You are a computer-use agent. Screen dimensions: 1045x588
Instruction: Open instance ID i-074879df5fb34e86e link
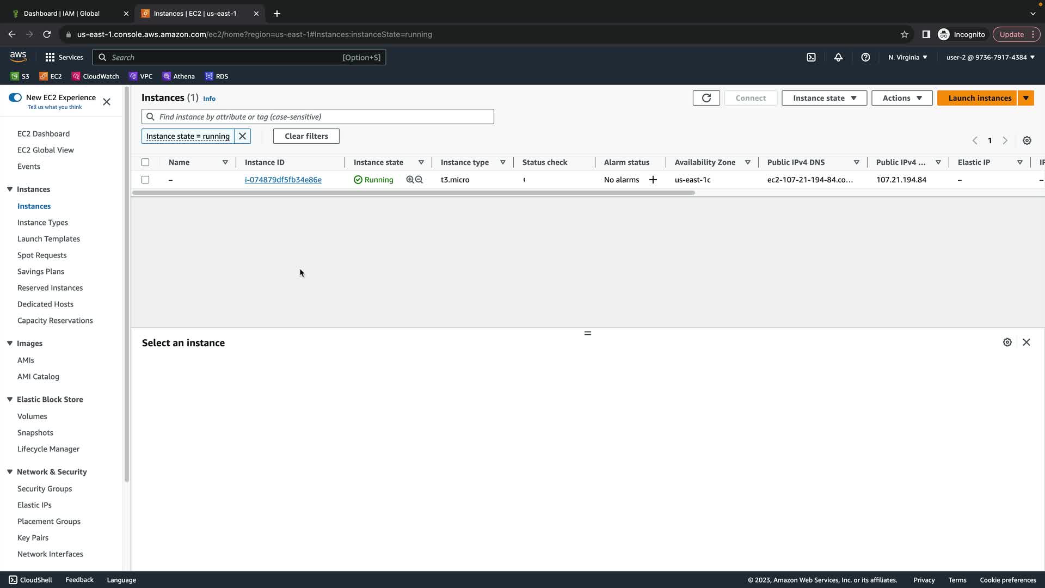[x=283, y=180]
